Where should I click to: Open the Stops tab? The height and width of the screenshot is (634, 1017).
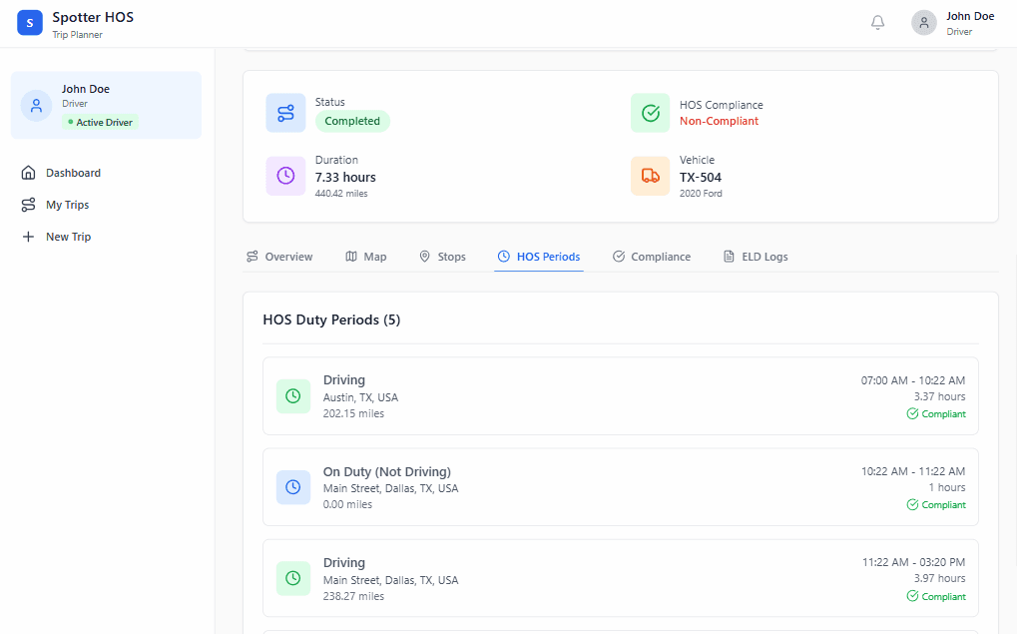(442, 257)
